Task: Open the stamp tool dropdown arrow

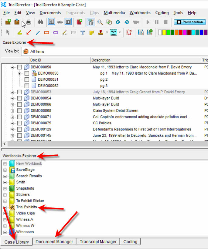Action: (x=107, y=32)
